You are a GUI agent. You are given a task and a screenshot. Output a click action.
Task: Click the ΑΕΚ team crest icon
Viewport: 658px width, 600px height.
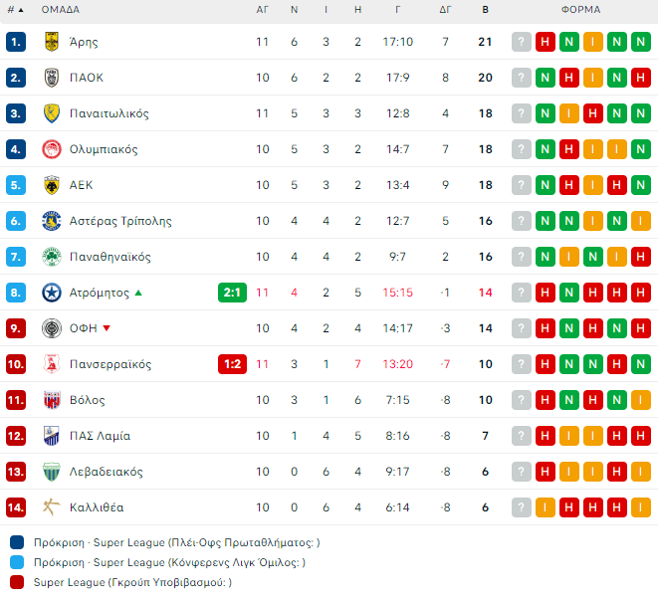[52, 185]
